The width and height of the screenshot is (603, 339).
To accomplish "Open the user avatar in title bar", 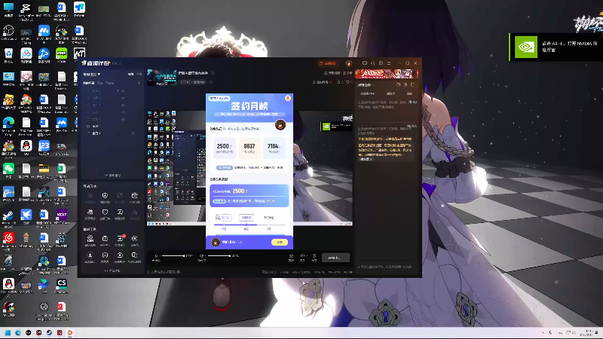I will [349, 63].
